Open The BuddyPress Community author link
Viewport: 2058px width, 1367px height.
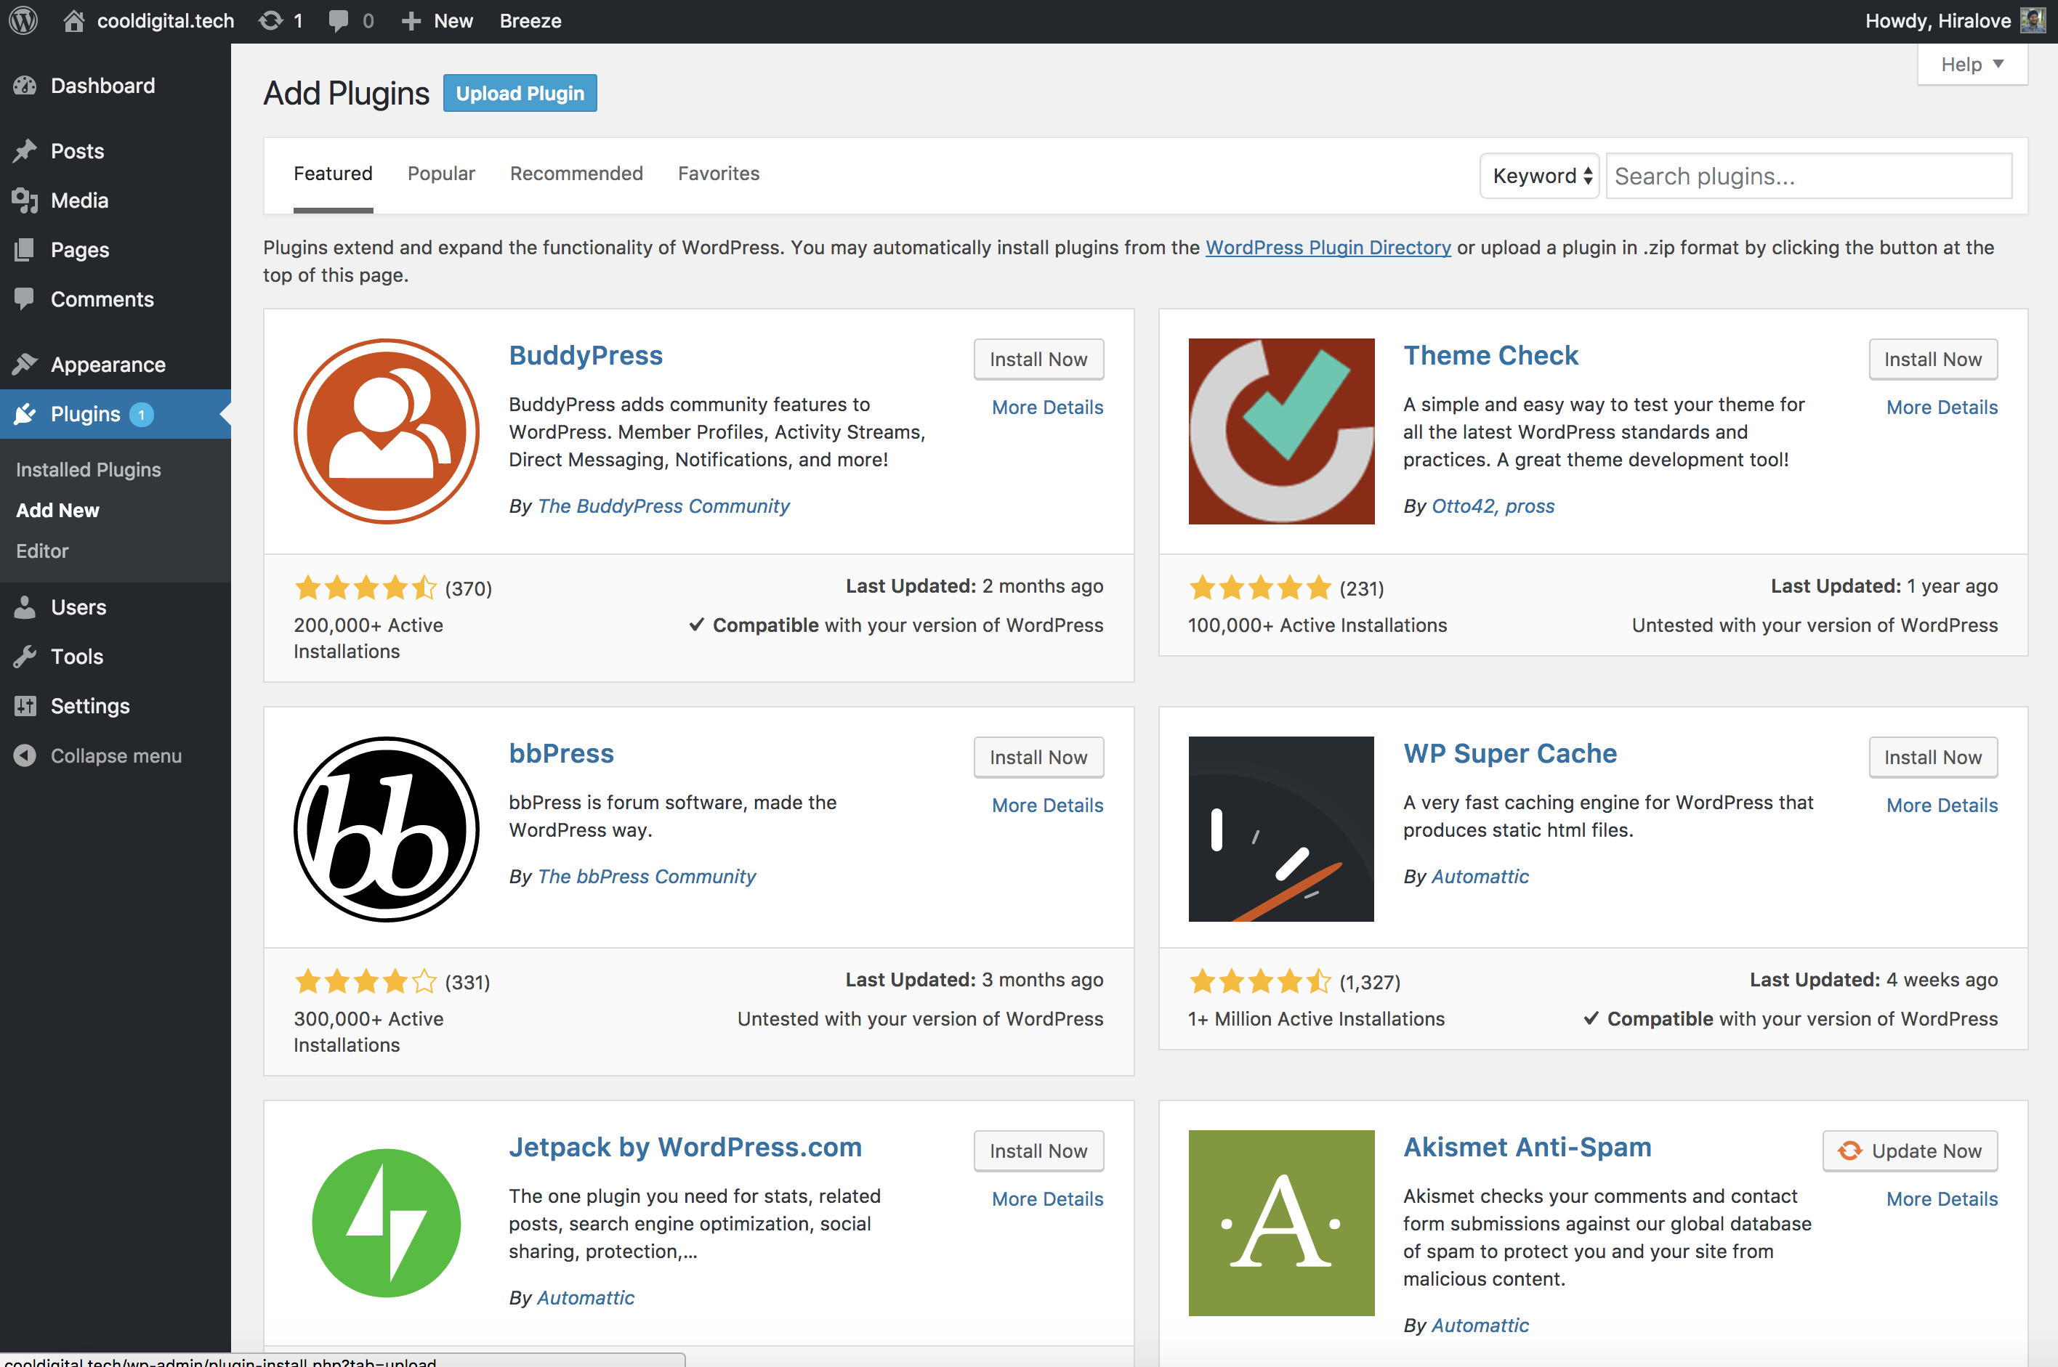663,506
